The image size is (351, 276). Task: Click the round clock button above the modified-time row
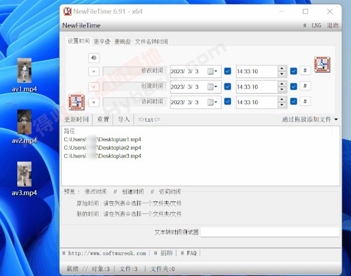pos(94,58)
